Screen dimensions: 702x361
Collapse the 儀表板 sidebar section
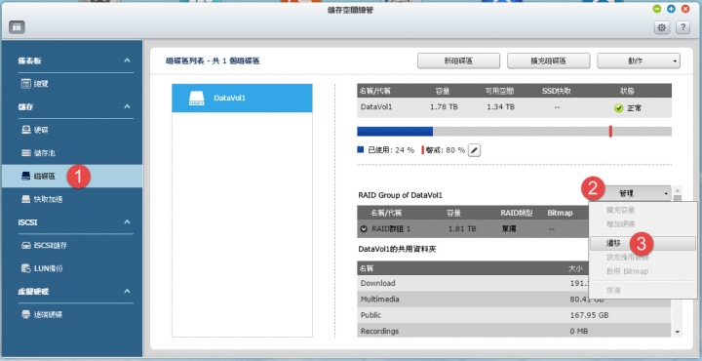tap(127, 60)
